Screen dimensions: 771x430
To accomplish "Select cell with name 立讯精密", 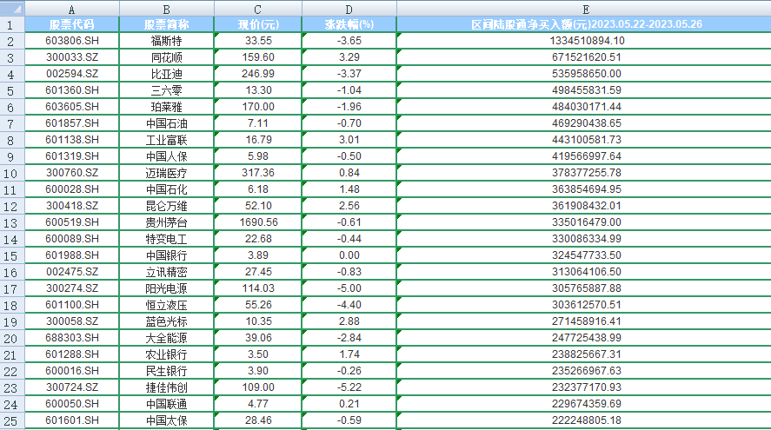I will pos(167,272).
